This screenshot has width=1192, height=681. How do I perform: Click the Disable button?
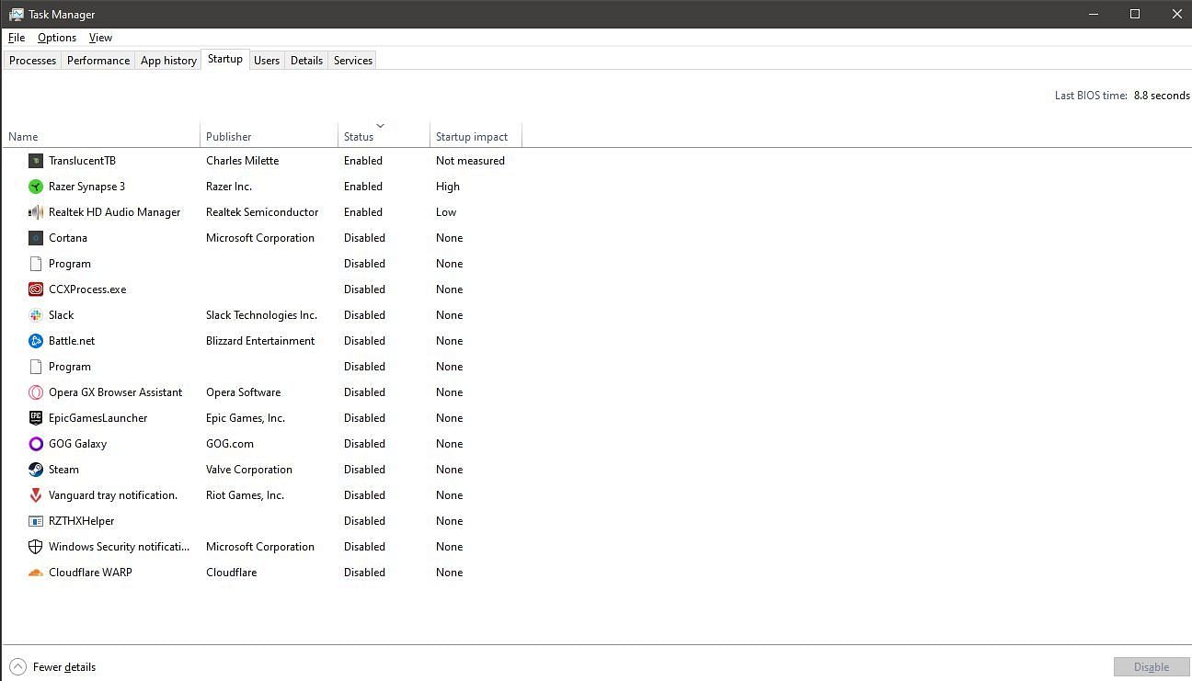1152,667
